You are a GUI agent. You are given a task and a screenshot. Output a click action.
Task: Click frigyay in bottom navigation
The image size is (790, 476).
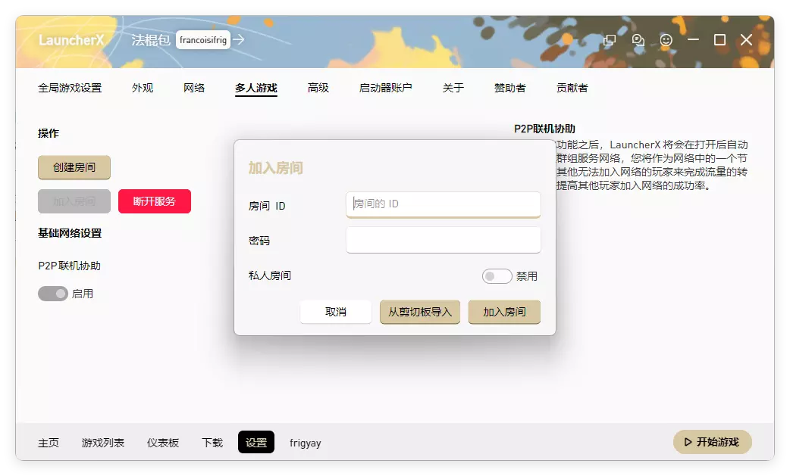point(306,443)
